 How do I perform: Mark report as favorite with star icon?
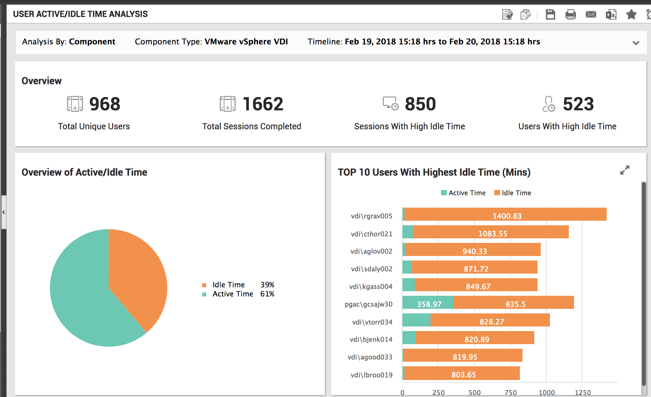[x=631, y=14]
